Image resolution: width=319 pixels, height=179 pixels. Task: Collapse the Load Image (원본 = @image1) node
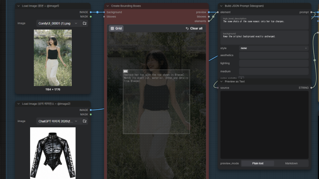(19, 6)
